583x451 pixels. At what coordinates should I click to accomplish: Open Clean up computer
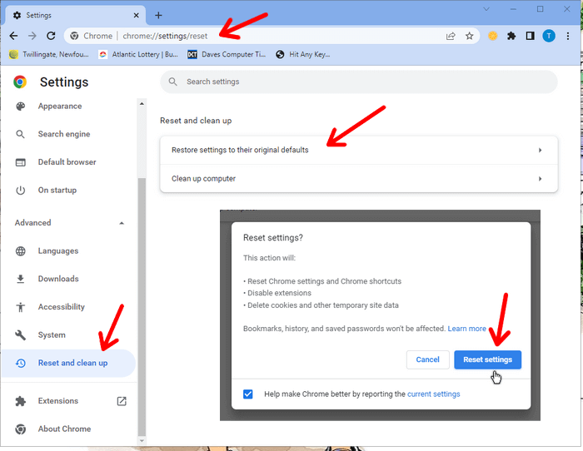pyautogui.click(x=359, y=179)
